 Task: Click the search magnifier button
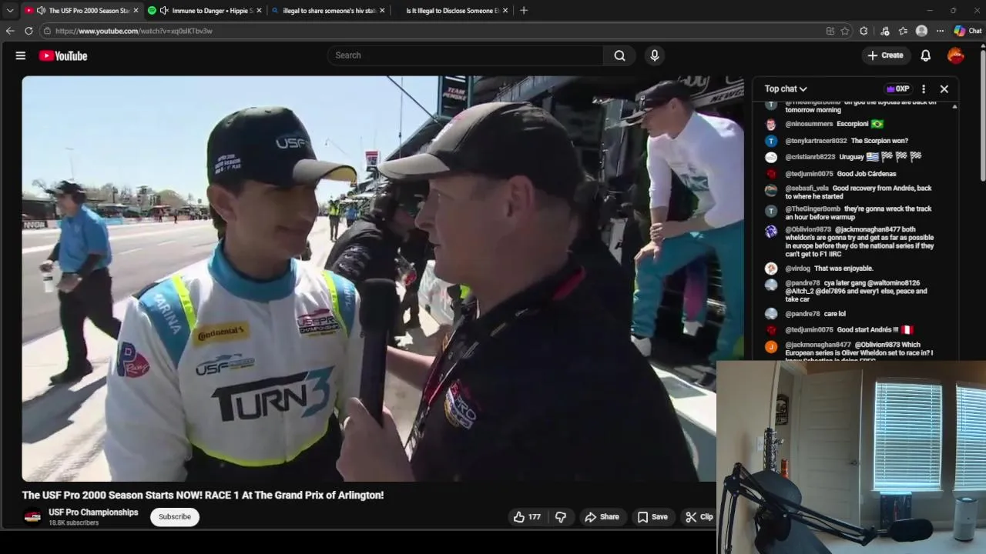(x=619, y=55)
